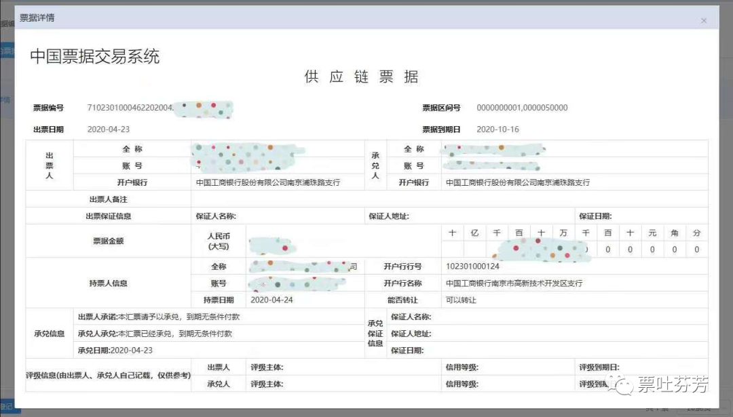The width and height of the screenshot is (733, 417).
Task: Click 评级主体 in the 出票人 rating row
Action: (267, 368)
